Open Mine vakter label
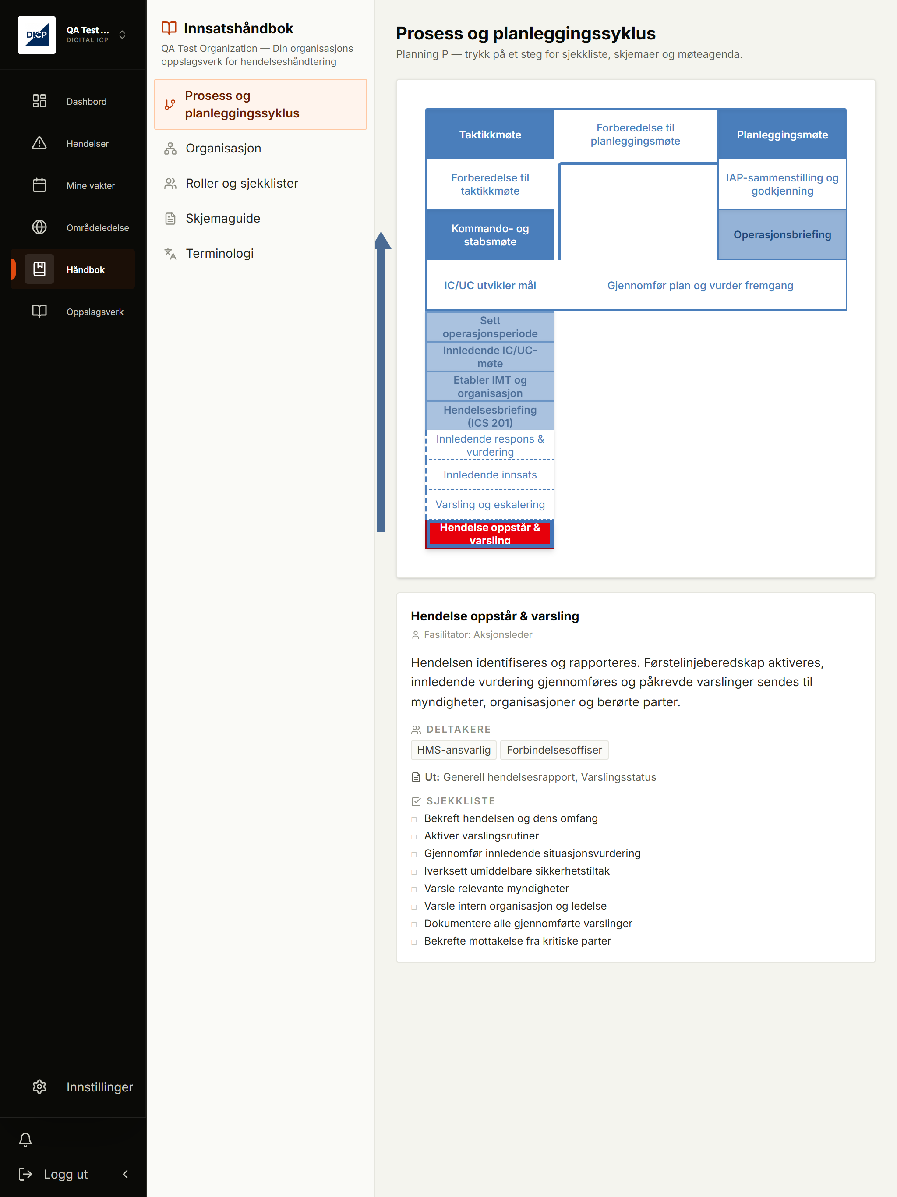 click(x=91, y=186)
